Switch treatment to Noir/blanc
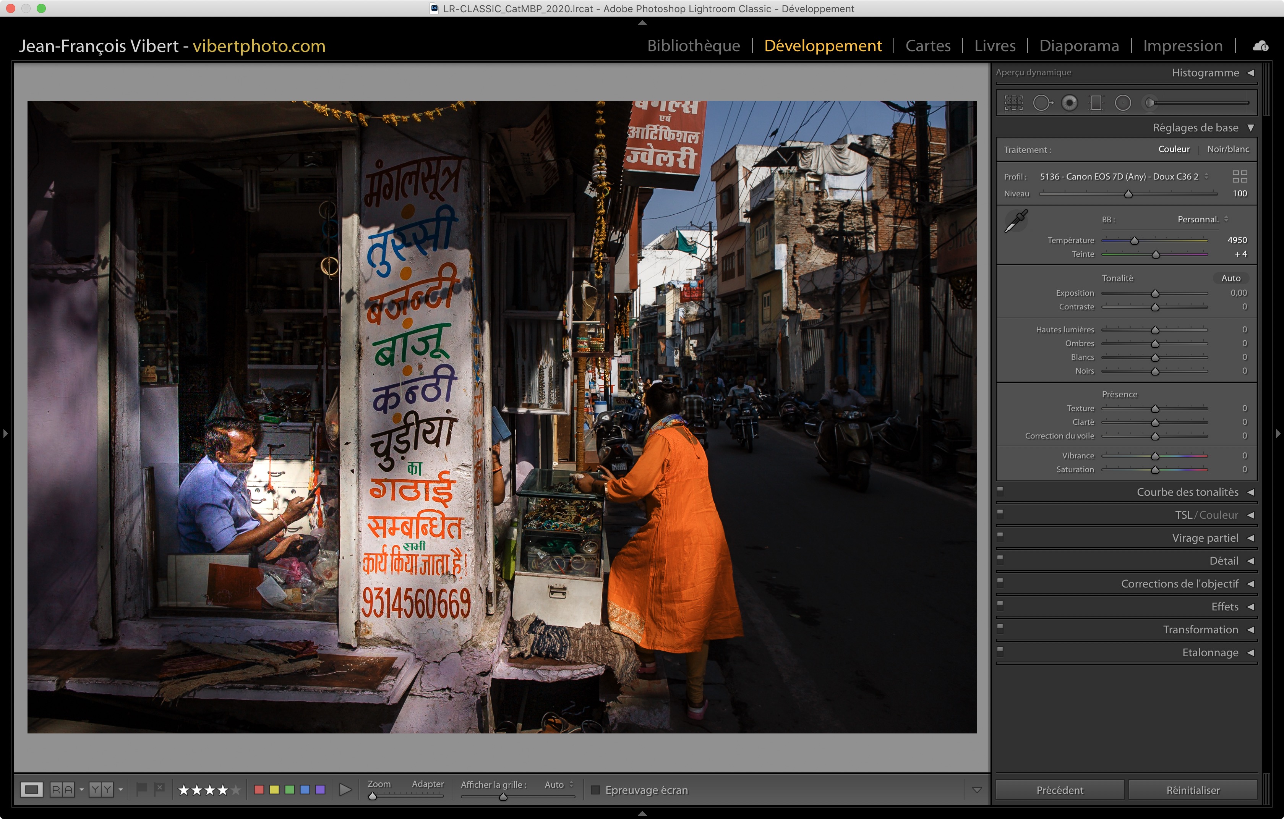The height and width of the screenshot is (819, 1284). pos(1228,149)
